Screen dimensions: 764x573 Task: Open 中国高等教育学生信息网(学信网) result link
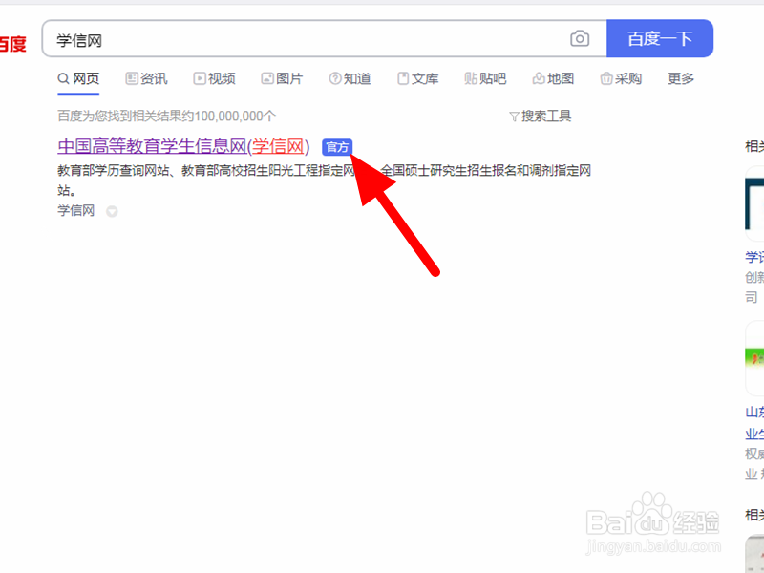coord(183,146)
